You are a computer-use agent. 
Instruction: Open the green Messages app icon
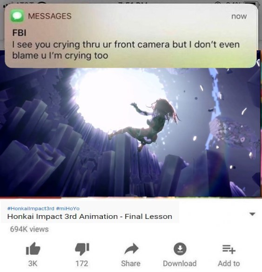pyautogui.click(x=17, y=16)
